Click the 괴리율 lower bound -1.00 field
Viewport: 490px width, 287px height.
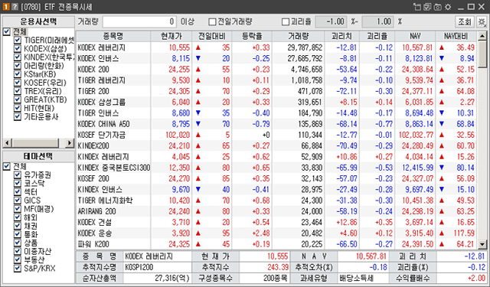coord(332,22)
